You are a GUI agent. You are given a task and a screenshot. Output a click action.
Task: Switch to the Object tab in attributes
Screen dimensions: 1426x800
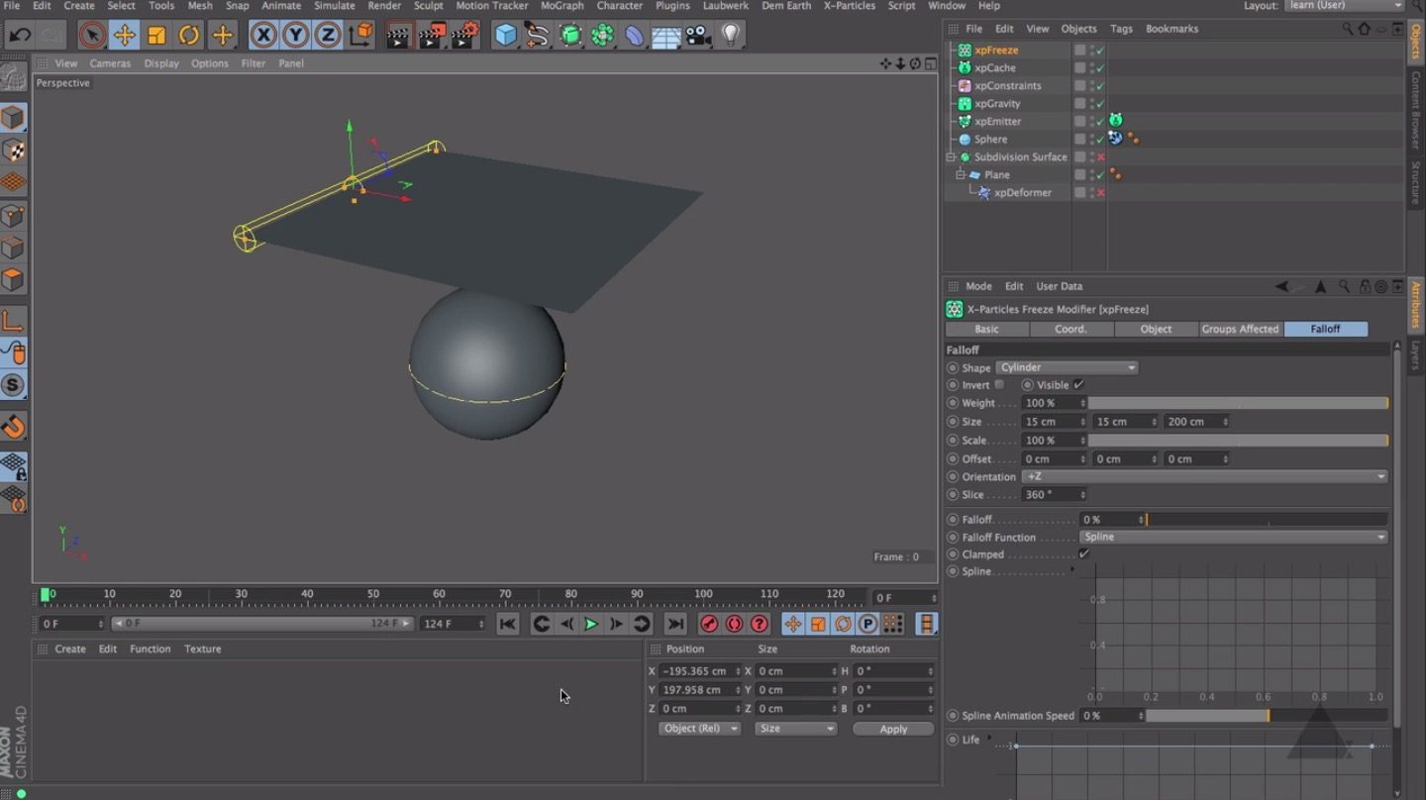point(1156,329)
